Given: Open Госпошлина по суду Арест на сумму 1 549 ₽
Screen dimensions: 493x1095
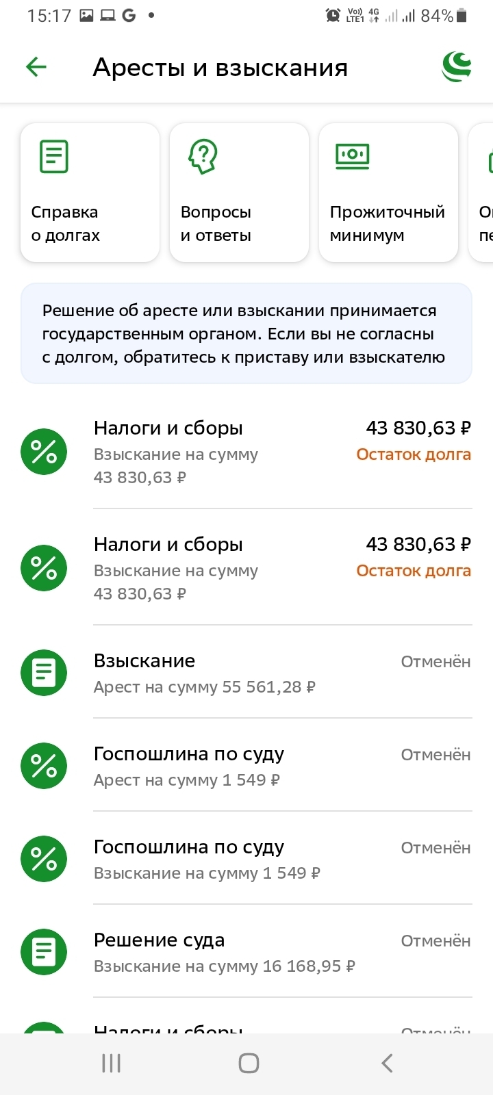Looking at the screenshot, I should click(246, 765).
